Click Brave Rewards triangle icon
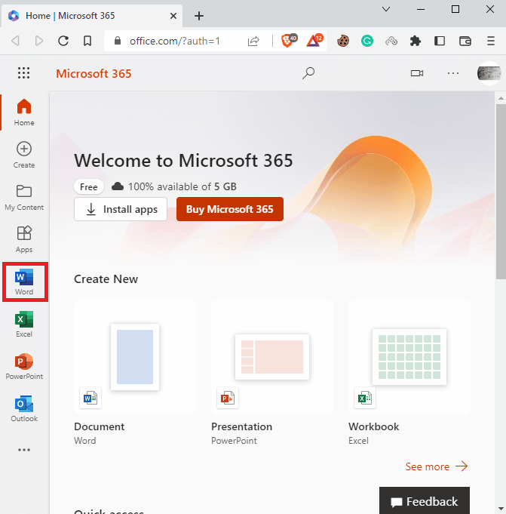This screenshot has width=506, height=514. coord(314,41)
